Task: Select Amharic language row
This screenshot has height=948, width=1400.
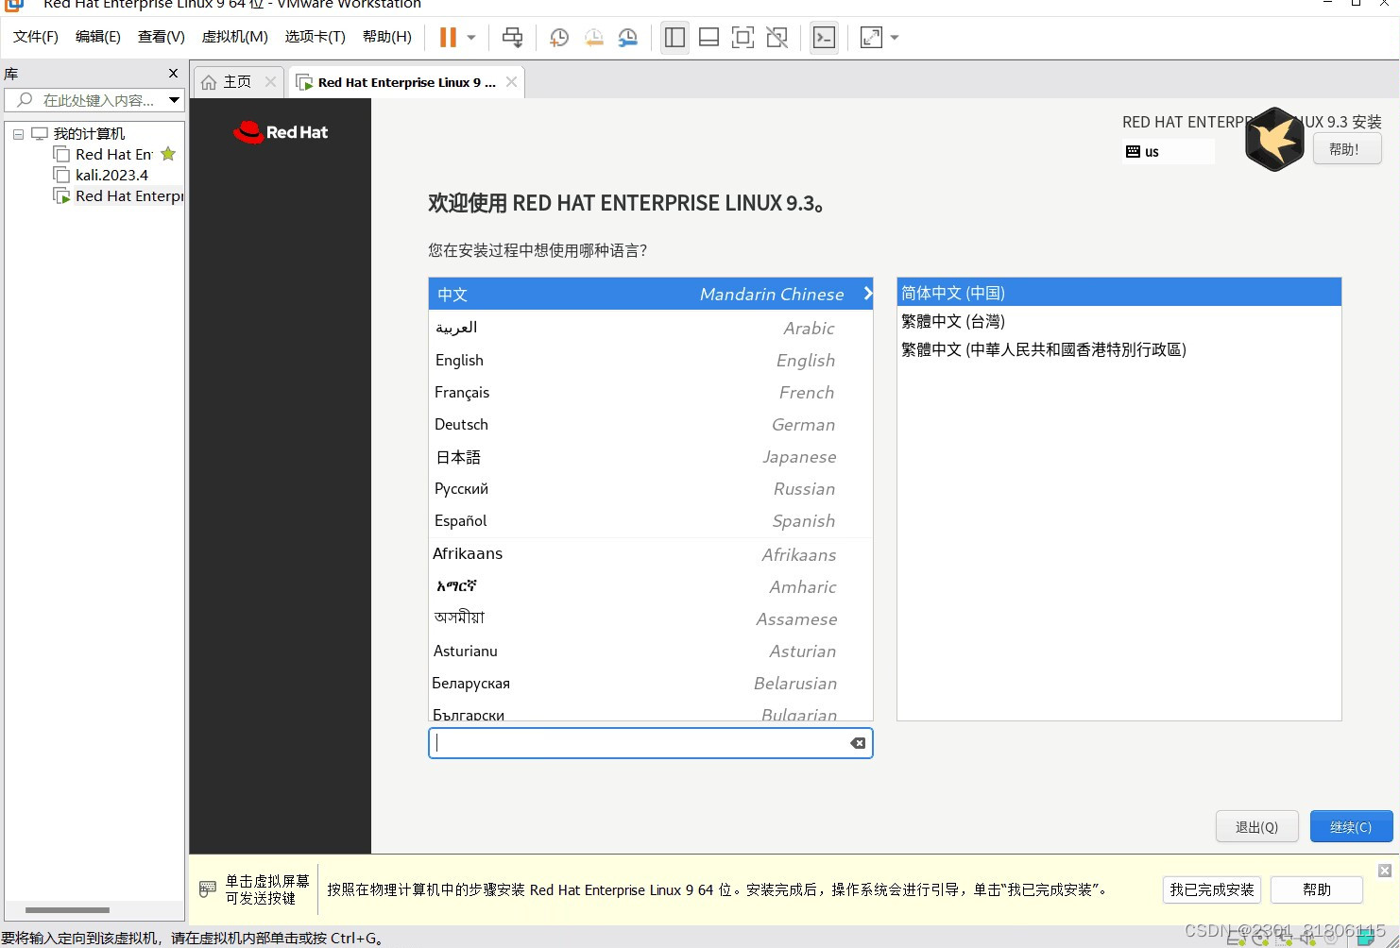Action: 650,586
